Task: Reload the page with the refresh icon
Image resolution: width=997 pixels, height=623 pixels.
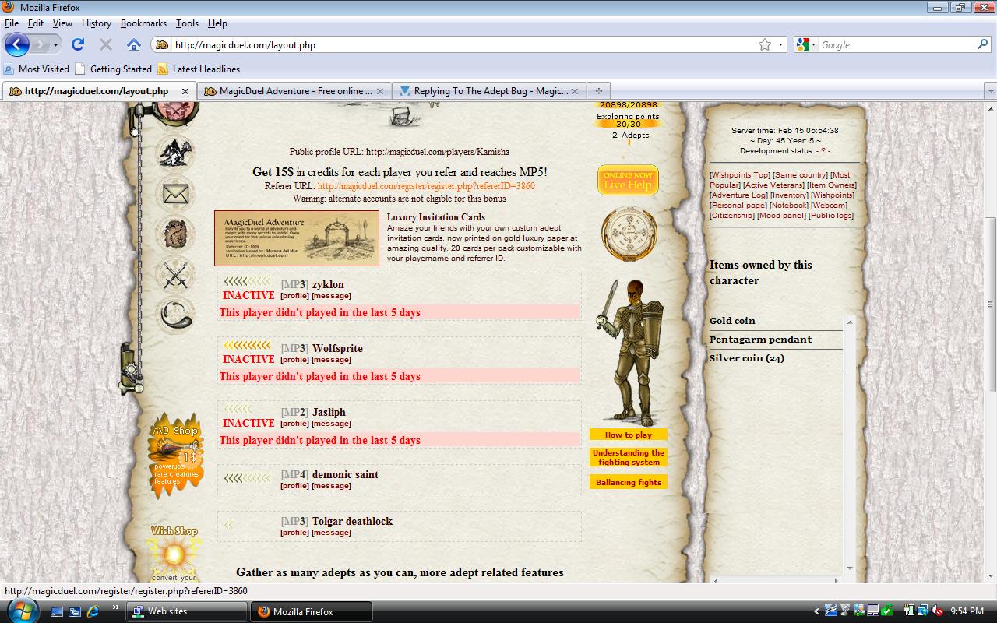Action: [77, 44]
